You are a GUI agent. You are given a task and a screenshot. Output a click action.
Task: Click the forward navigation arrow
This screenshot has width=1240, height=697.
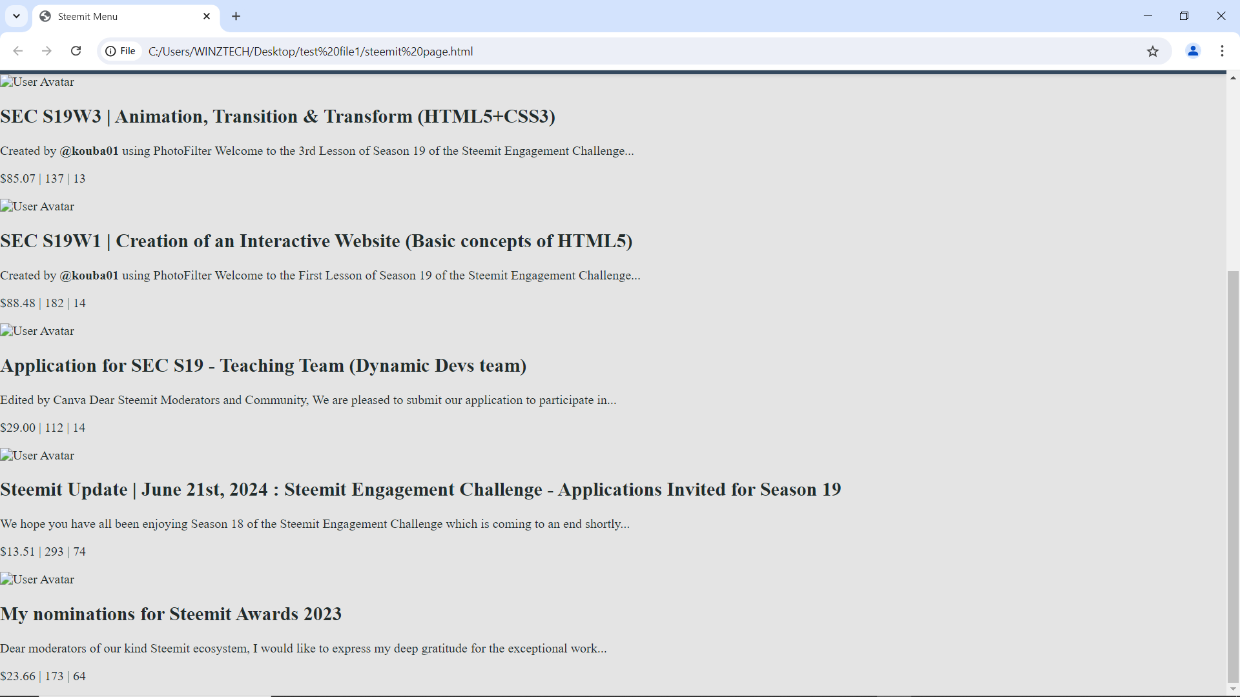(46, 51)
